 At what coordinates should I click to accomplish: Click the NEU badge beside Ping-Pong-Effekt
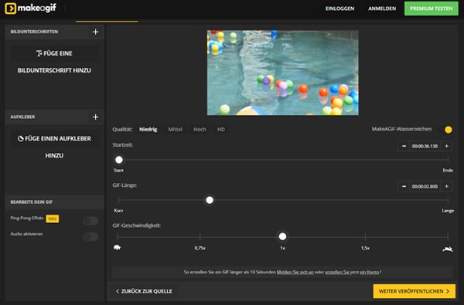[53, 219]
